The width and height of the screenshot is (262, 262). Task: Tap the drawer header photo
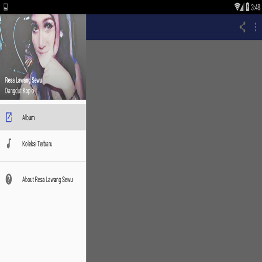tap(43, 57)
